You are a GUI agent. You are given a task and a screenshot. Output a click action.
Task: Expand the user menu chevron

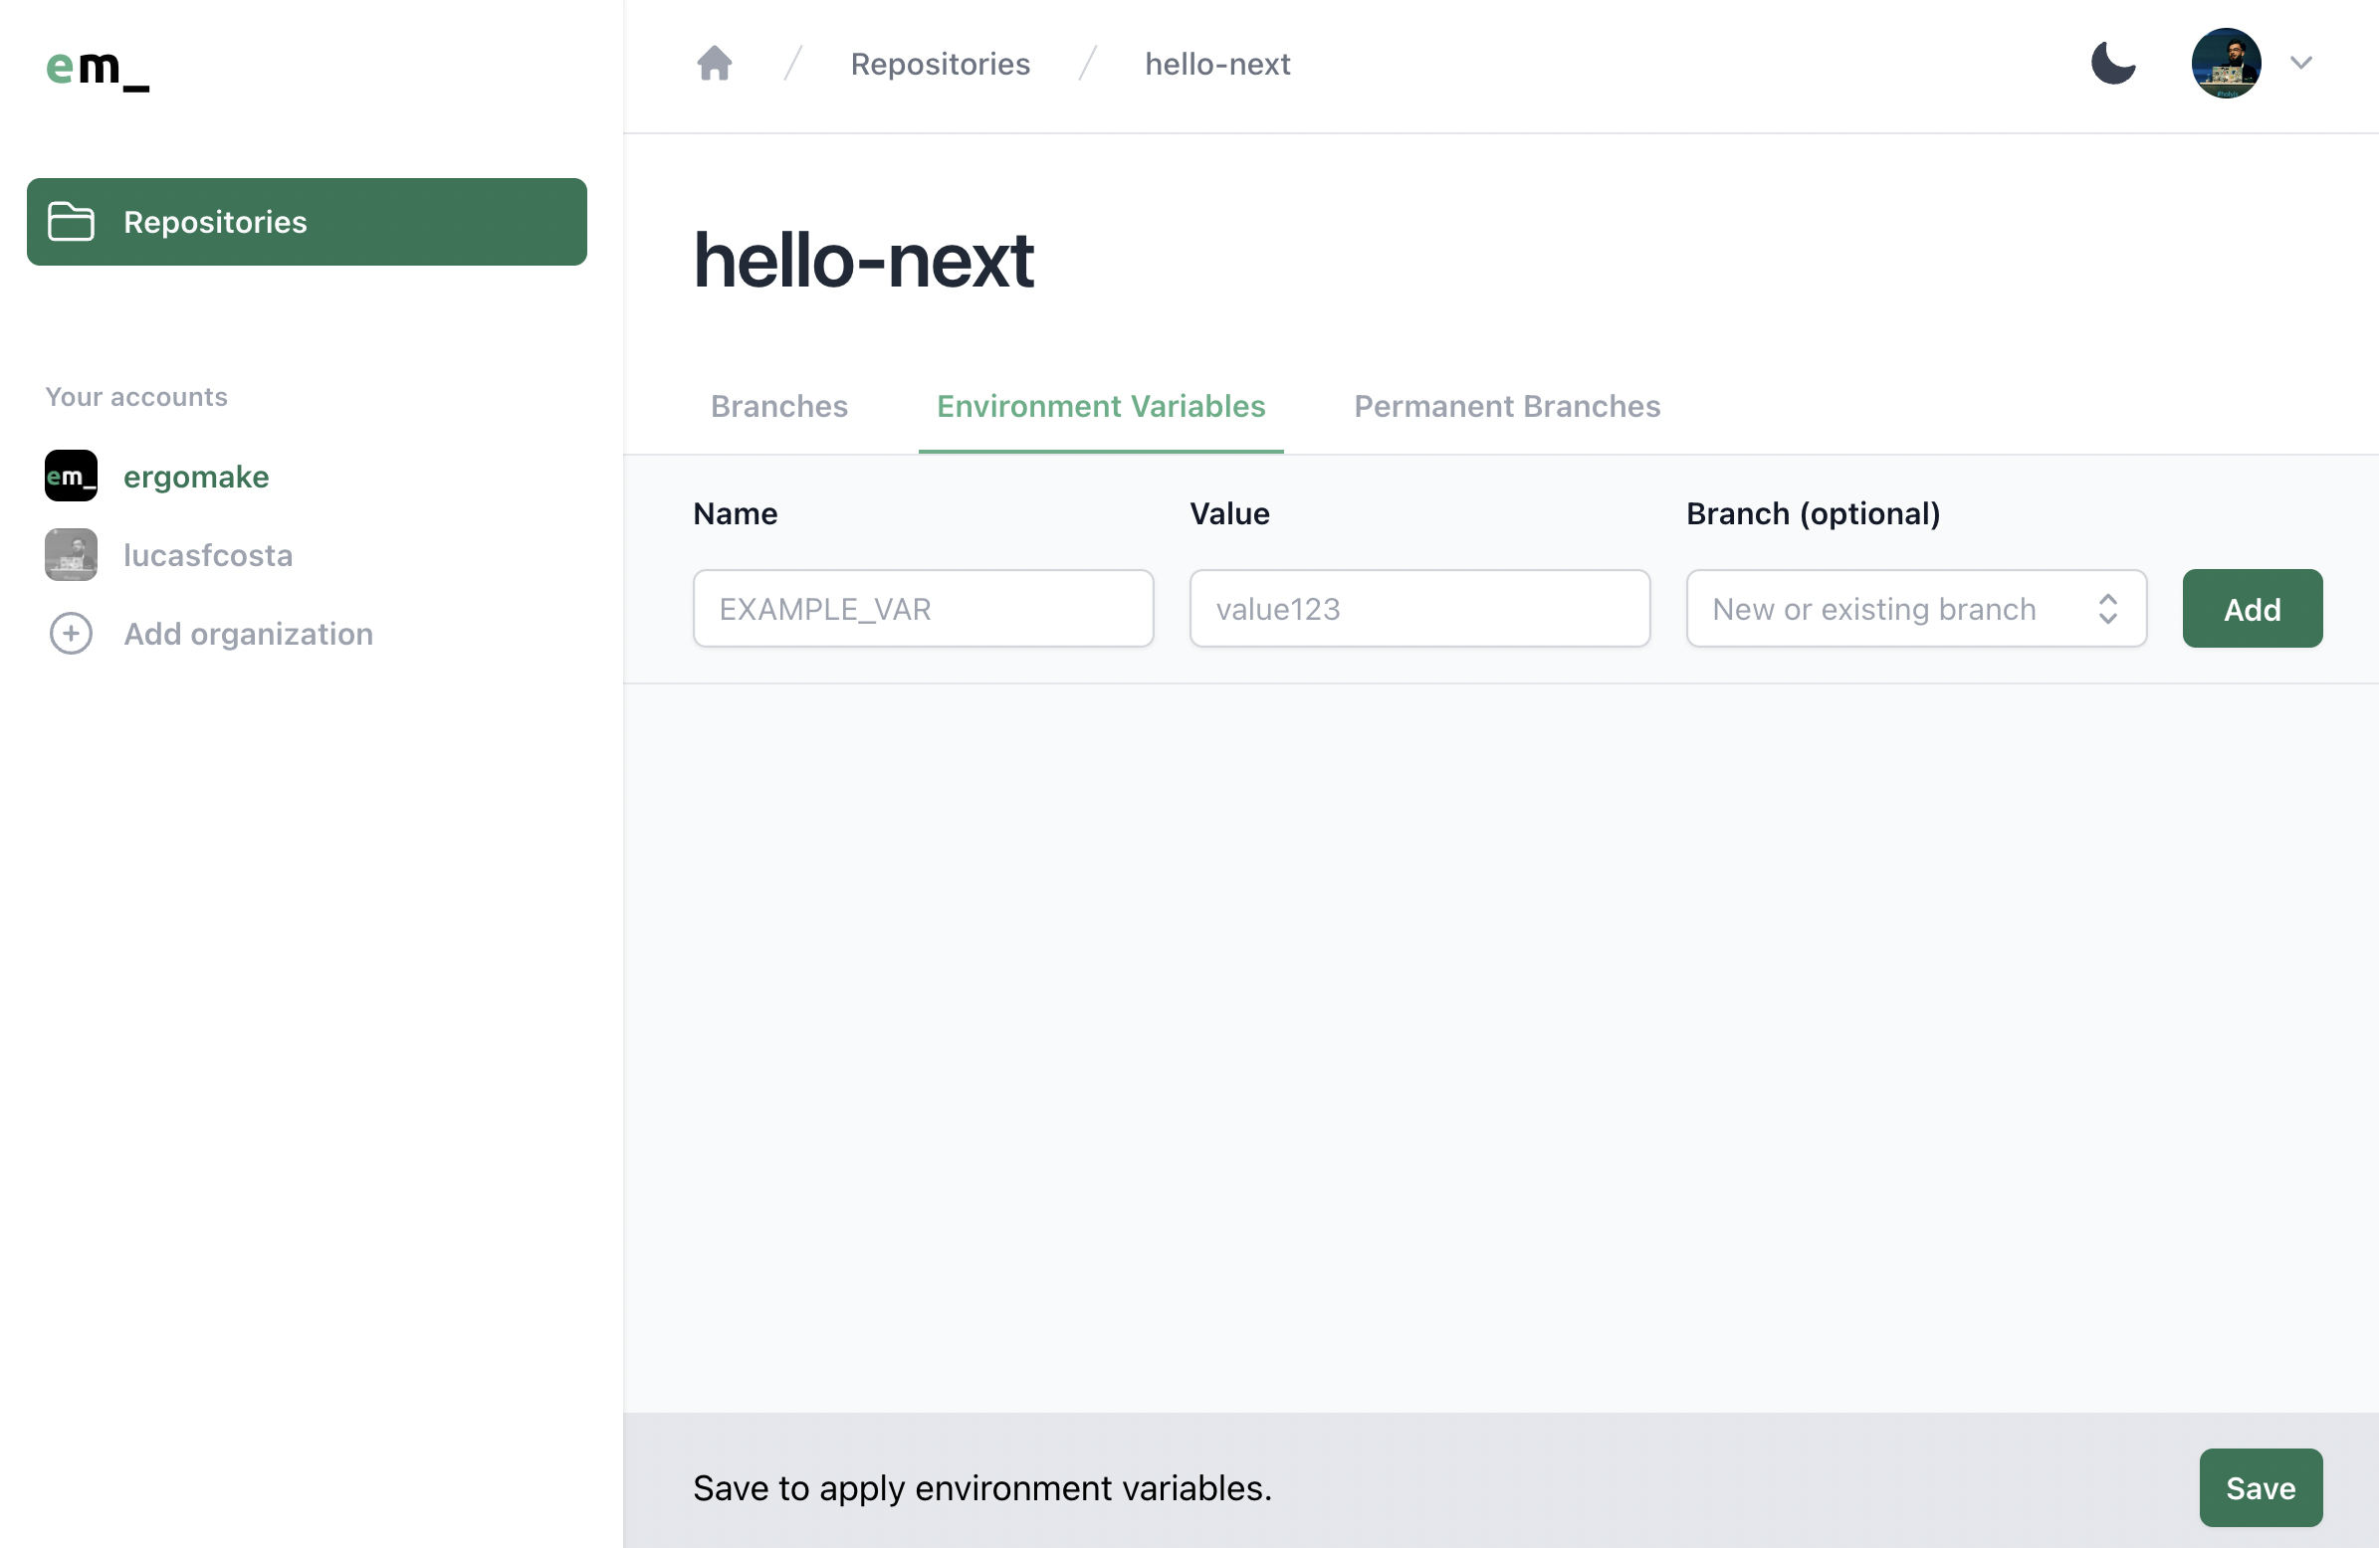[2301, 64]
